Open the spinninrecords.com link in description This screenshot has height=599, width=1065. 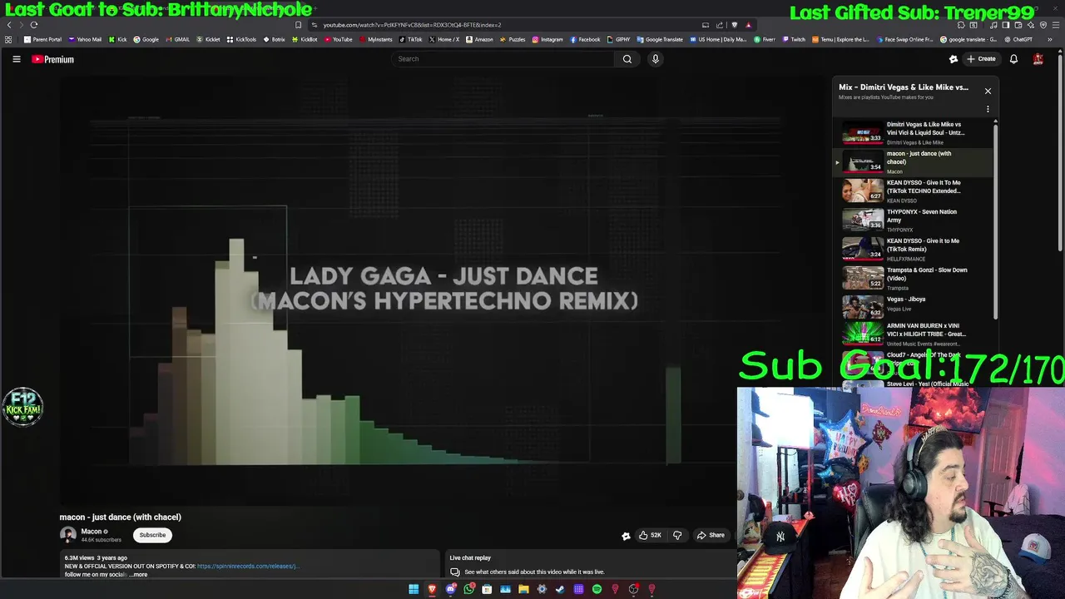247,567
